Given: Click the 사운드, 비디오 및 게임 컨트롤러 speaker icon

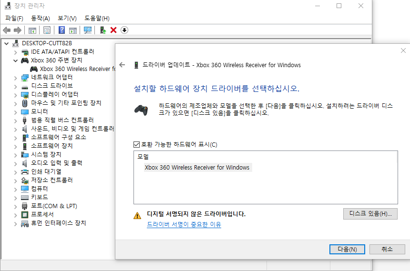Looking at the screenshot, I should 25,129.
